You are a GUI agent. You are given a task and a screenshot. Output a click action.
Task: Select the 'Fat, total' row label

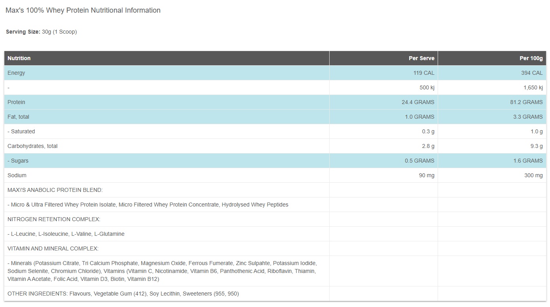[18, 117]
